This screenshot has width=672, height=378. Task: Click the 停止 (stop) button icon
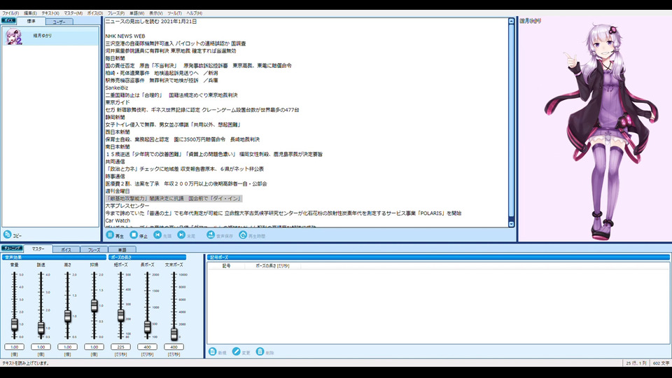point(134,235)
